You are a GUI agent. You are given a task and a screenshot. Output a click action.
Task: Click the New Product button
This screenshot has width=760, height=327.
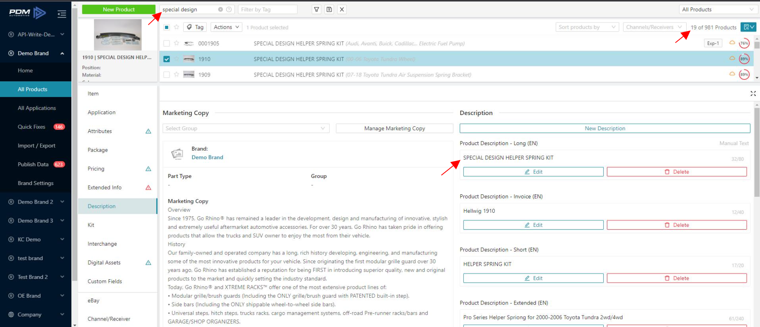coord(119,9)
